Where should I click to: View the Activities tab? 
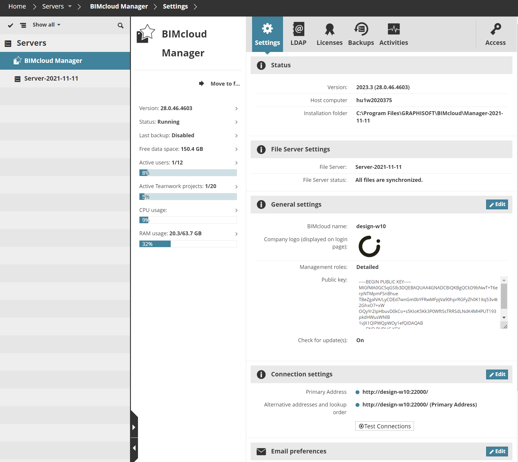pyautogui.click(x=394, y=34)
